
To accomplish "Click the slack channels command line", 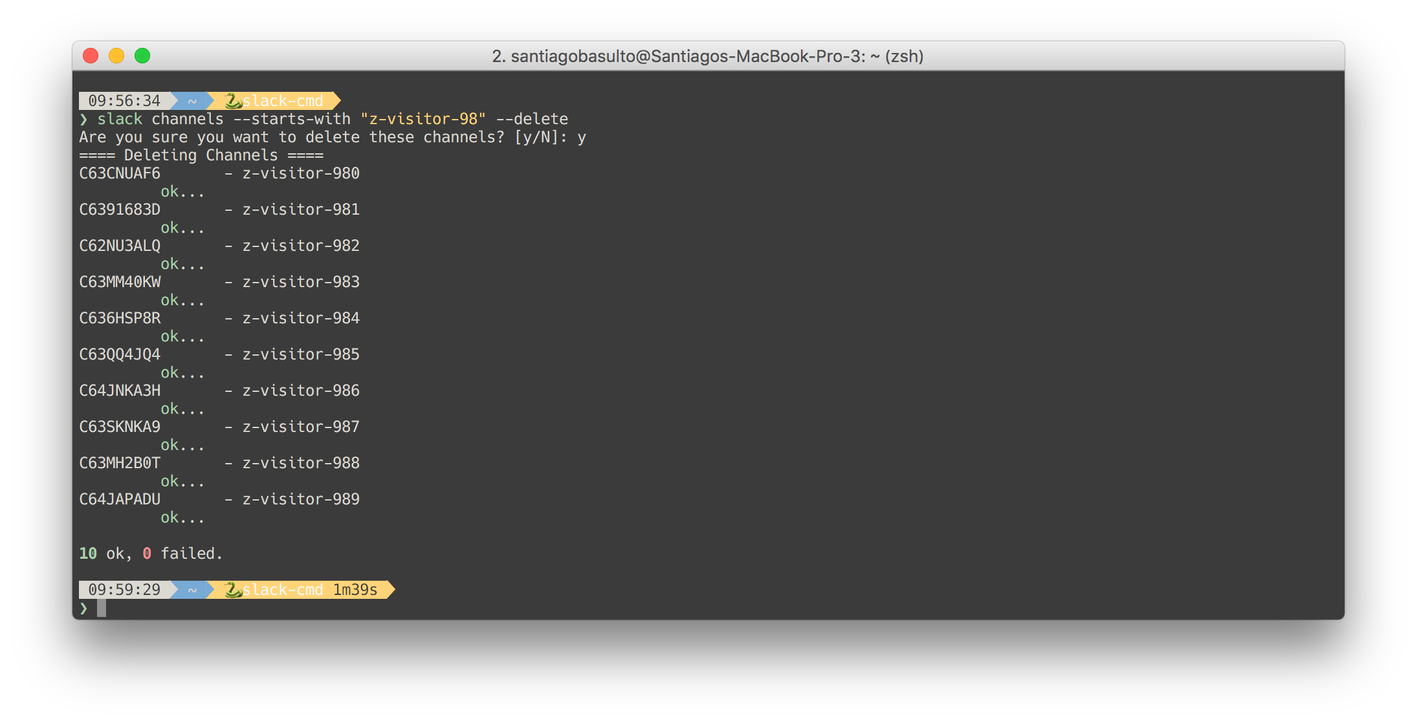I will pyautogui.click(x=333, y=119).
